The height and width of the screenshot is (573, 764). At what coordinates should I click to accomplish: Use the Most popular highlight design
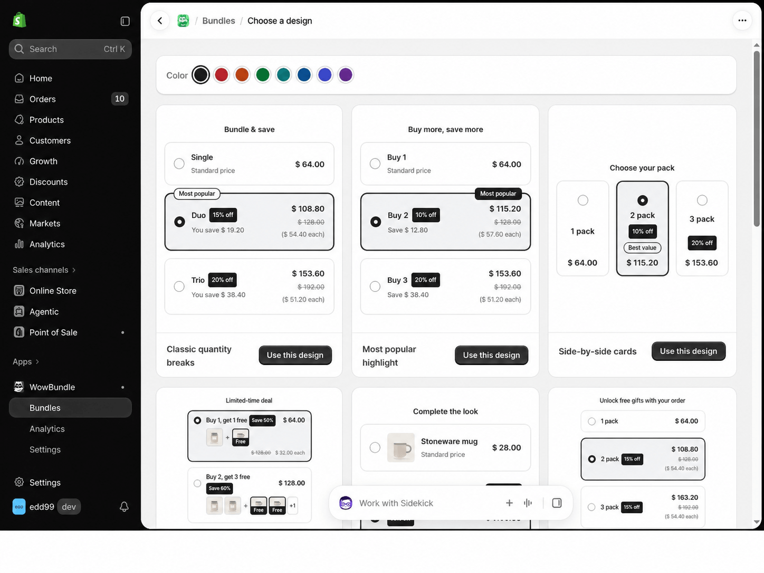[x=491, y=355]
